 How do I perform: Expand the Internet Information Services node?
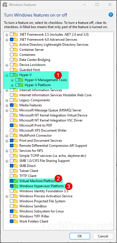pos(7,90)
